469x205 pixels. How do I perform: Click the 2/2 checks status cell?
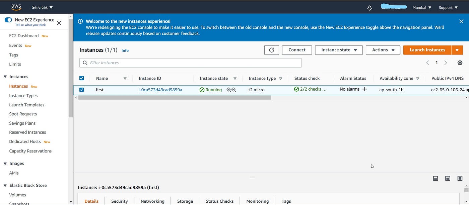310,89
